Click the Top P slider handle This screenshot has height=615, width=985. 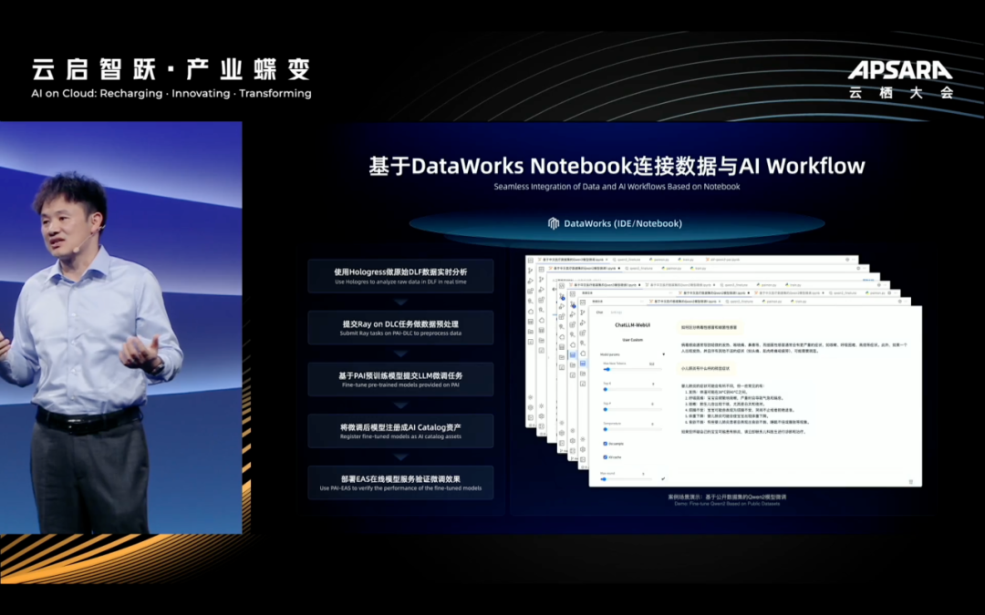[x=606, y=409]
